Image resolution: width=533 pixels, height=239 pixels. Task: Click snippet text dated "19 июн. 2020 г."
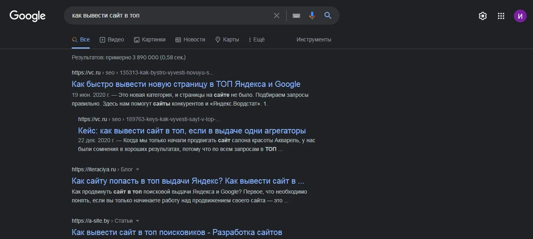[190, 100]
